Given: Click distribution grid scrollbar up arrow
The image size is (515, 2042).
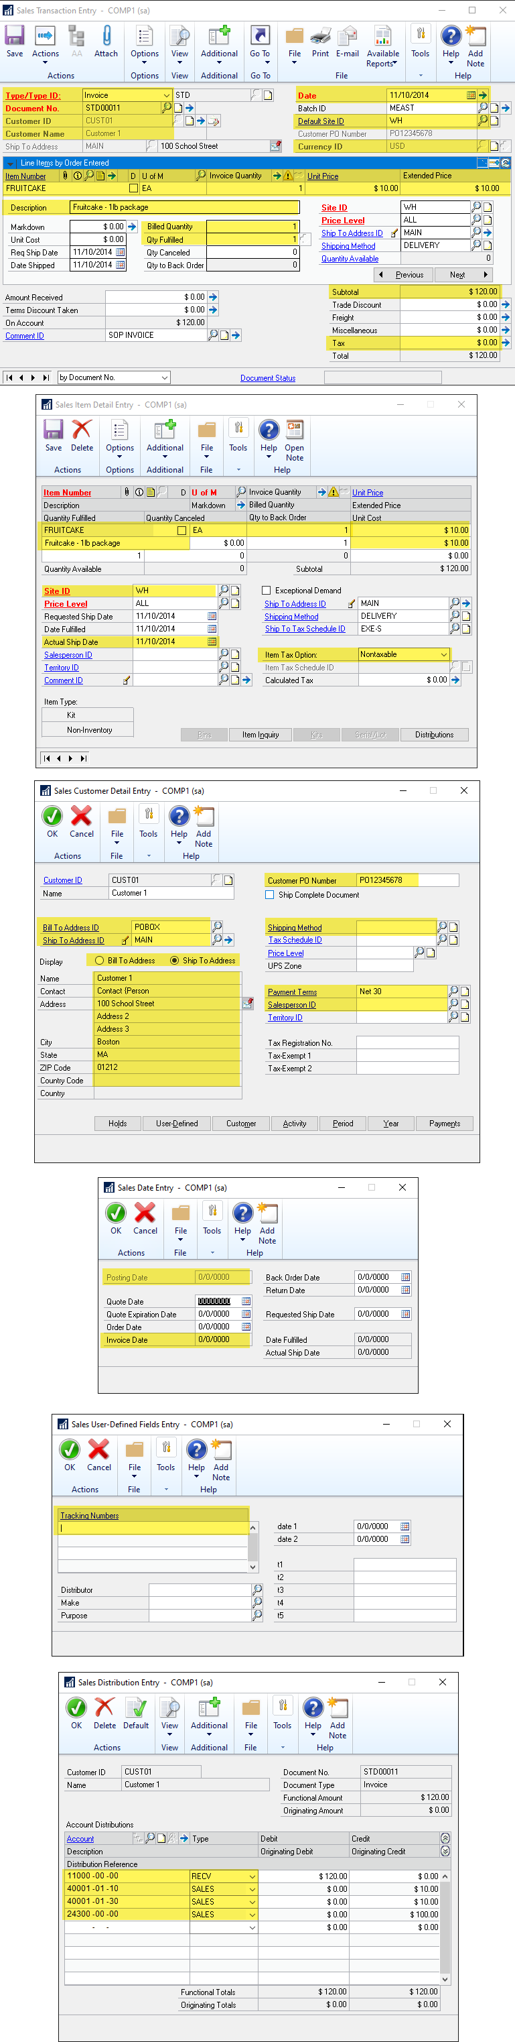Looking at the screenshot, I should (445, 1876).
